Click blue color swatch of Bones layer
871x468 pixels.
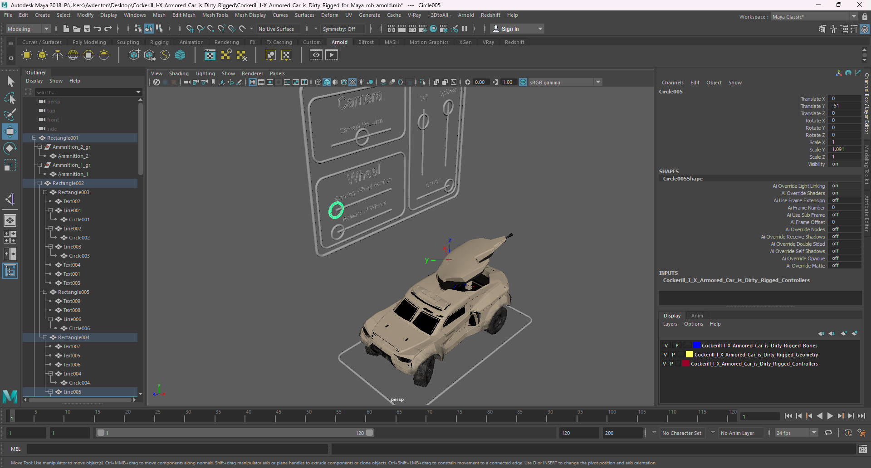coord(696,346)
